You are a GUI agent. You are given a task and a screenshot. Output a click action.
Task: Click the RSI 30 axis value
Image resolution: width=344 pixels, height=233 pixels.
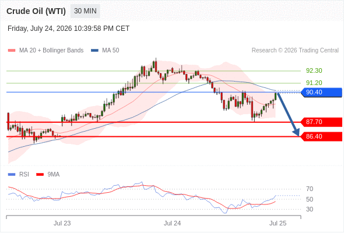(x=310, y=209)
